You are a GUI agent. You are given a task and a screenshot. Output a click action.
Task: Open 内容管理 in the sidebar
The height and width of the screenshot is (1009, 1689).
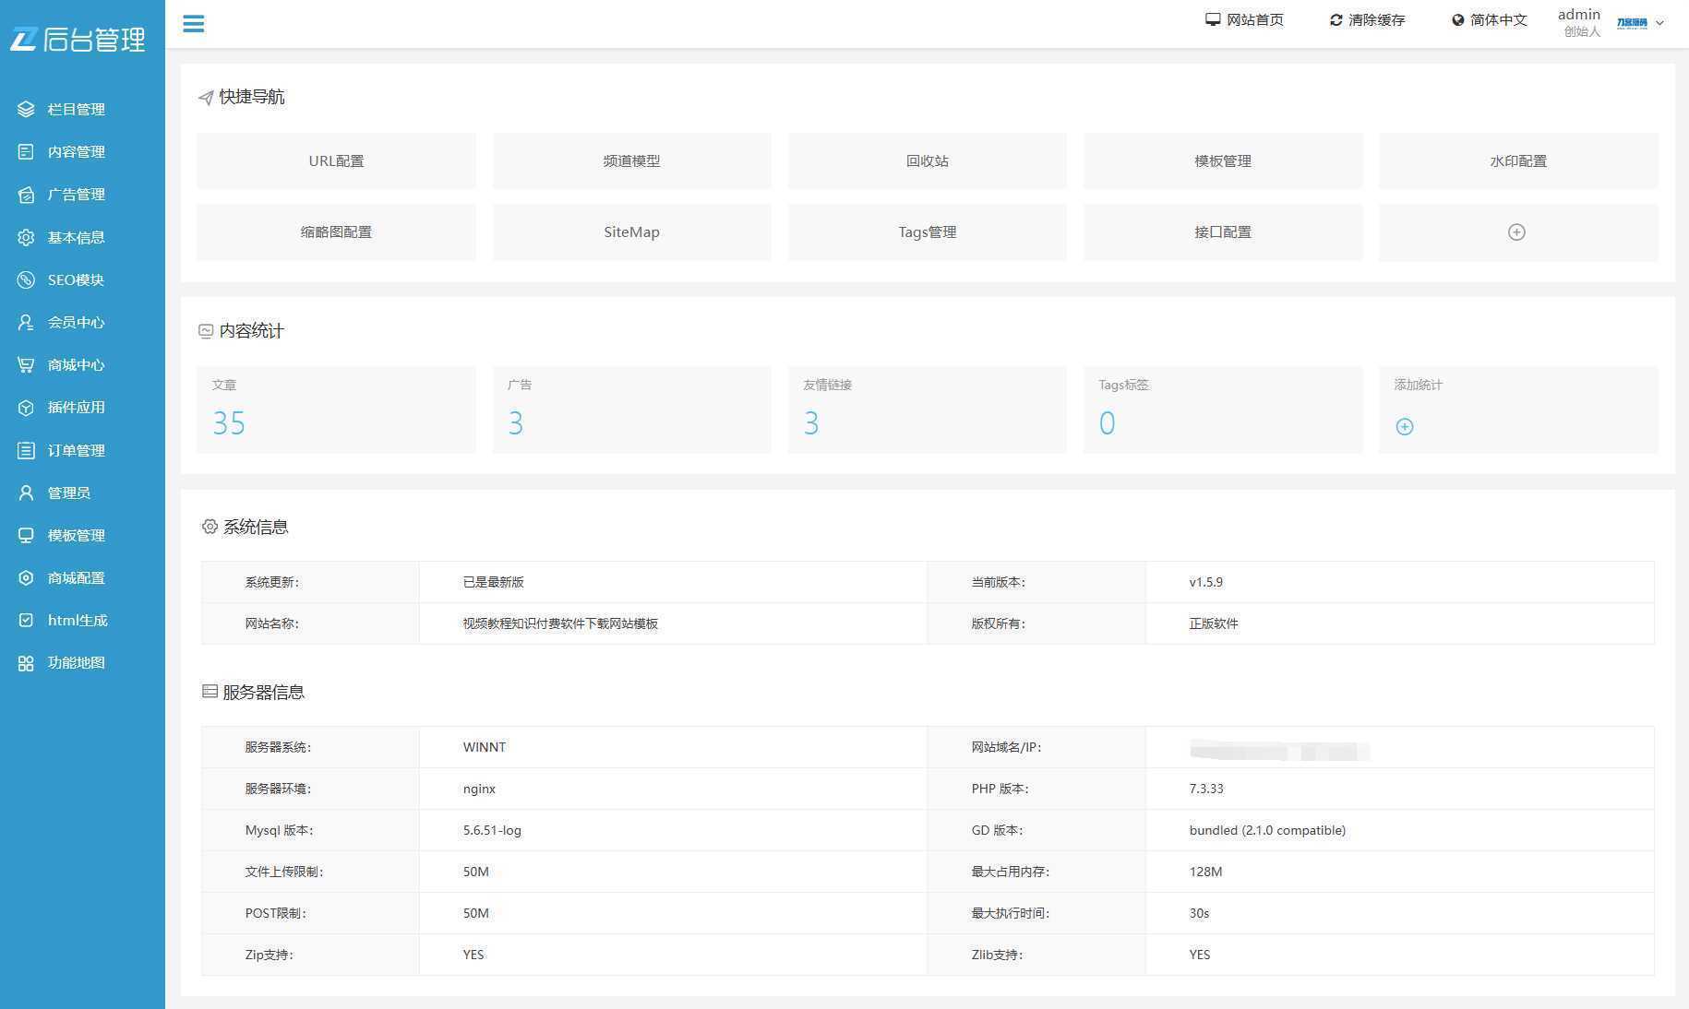77,151
